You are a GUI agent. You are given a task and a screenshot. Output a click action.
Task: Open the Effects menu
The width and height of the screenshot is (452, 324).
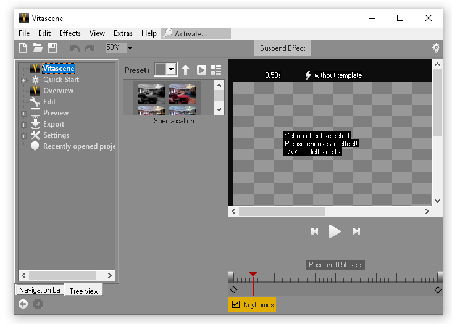(x=70, y=33)
